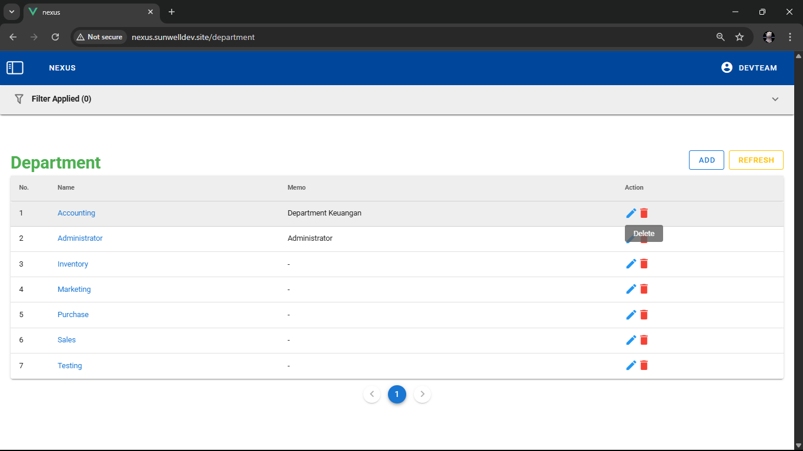Open the Administrator department link
803x451 pixels.
(80, 238)
